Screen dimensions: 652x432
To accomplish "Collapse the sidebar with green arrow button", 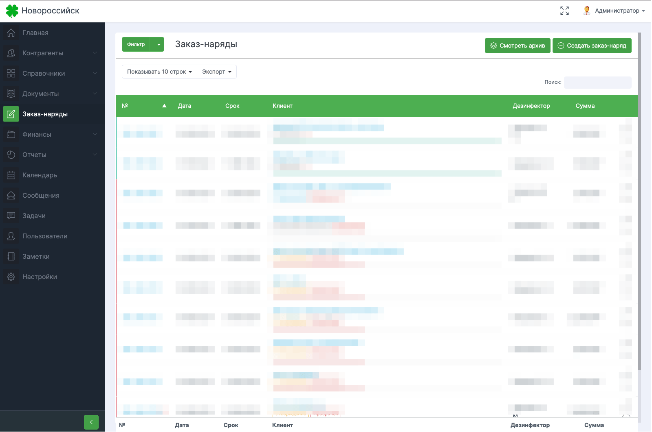I will pyautogui.click(x=91, y=422).
